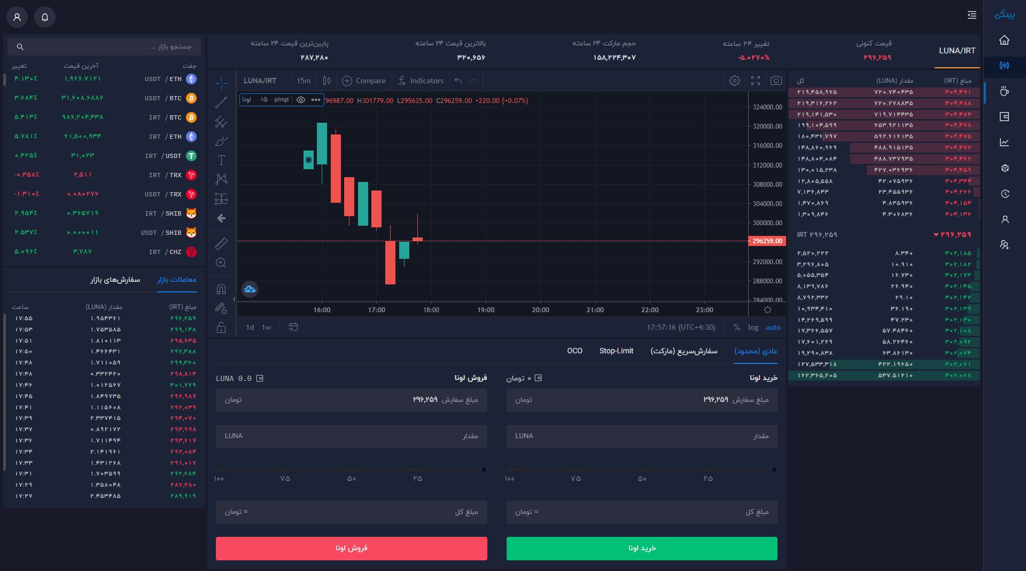Toggle auto scale on chart
The width and height of the screenshot is (1026, 571).
pyautogui.click(x=773, y=327)
